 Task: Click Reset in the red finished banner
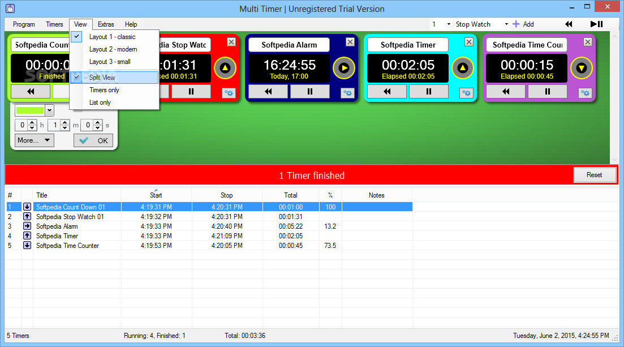pyautogui.click(x=594, y=175)
